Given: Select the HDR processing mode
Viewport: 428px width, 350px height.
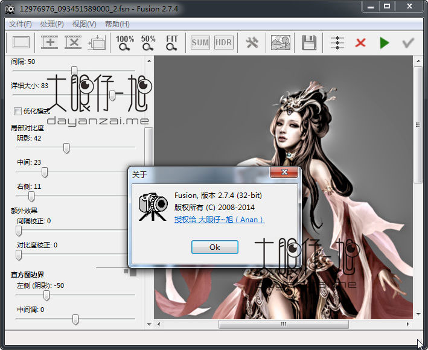Looking at the screenshot, I should 224,43.
